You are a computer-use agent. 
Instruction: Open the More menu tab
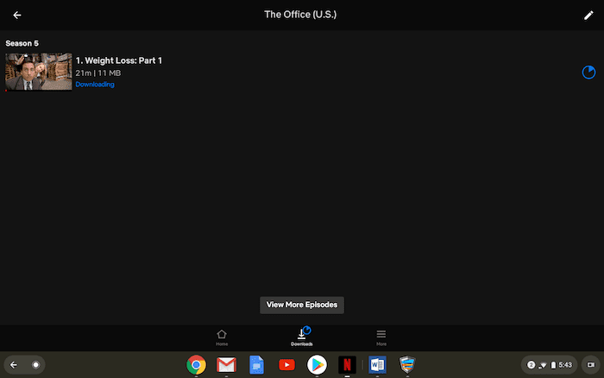coord(381,337)
